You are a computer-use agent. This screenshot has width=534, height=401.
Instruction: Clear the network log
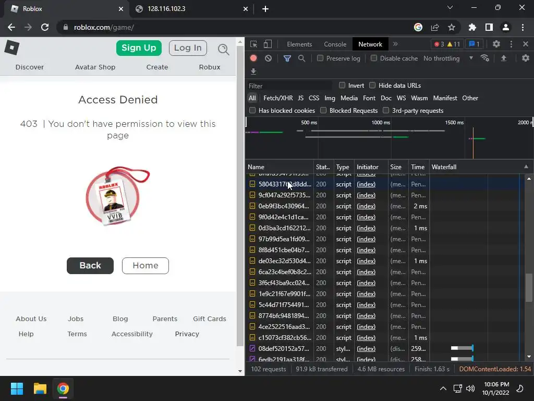269,58
